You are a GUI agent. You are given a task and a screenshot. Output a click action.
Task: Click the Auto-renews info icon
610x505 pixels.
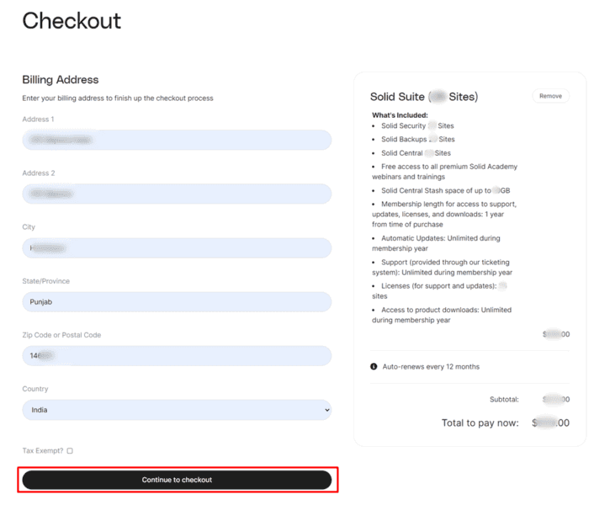pos(374,366)
